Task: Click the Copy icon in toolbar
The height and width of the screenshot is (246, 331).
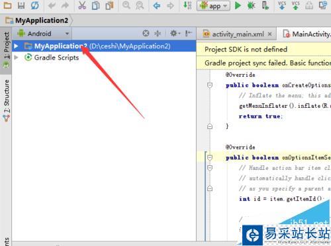Action: click(96, 5)
